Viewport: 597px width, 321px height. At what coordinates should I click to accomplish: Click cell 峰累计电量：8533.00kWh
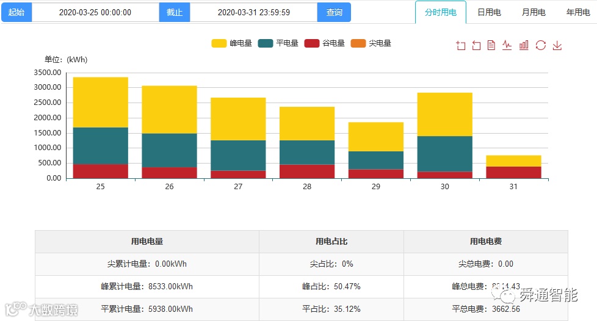pyautogui.click(x=147, y=286)
